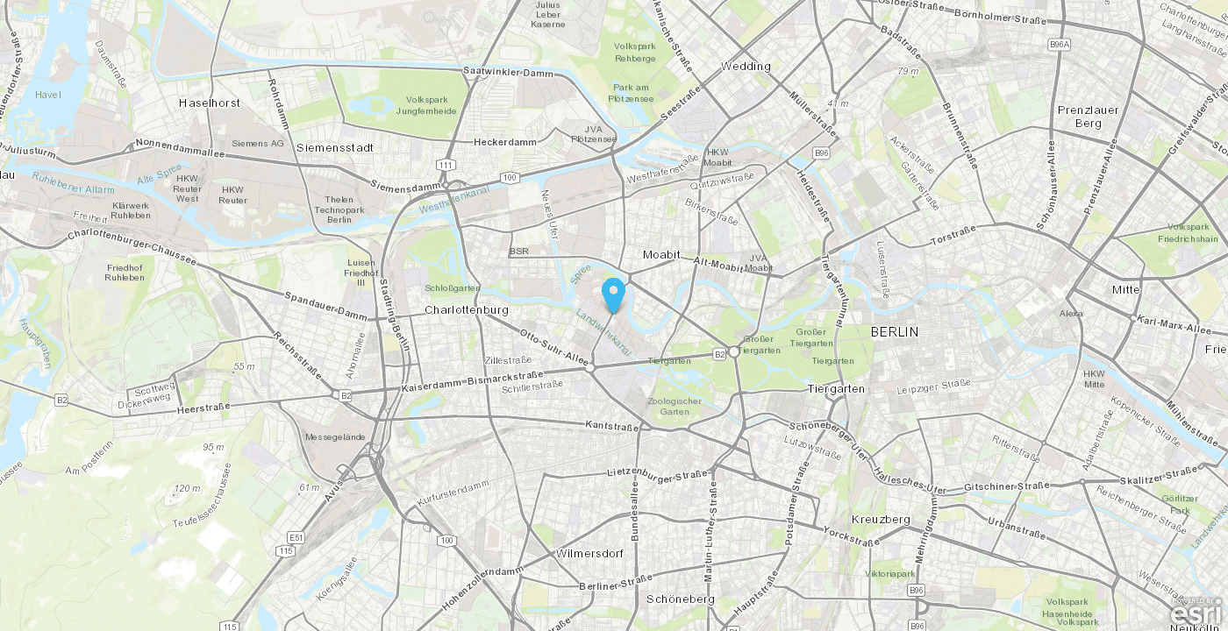Click the Schöneberg district label

pos(681,599)
